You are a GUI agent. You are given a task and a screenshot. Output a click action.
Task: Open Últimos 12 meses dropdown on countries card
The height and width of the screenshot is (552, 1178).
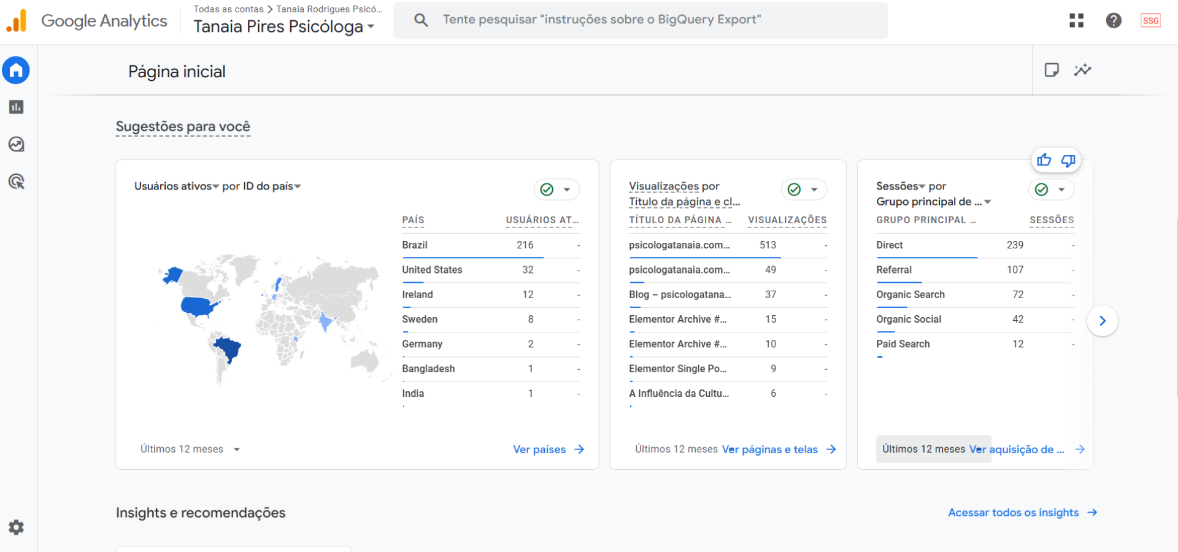tap(190, 450)
